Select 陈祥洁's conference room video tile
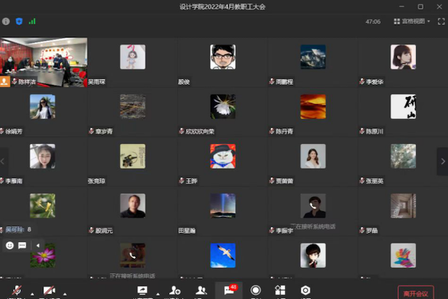Viewport: 448px width, 299px height. pos(43,61)
